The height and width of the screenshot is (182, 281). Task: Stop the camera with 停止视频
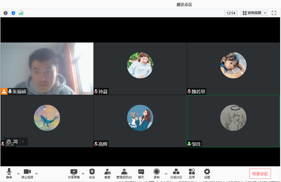(x=27, y=173)
